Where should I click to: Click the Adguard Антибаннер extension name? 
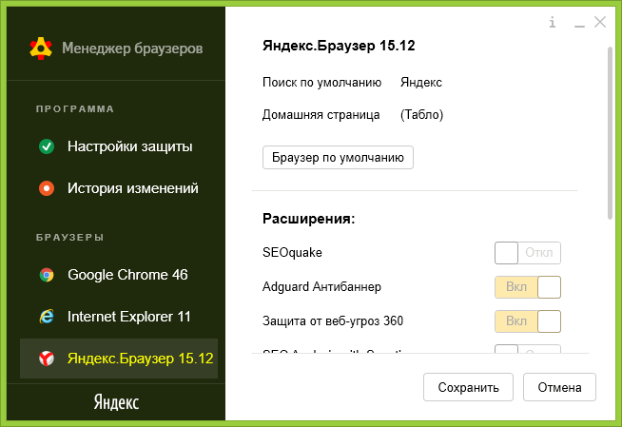click(321, 286)
